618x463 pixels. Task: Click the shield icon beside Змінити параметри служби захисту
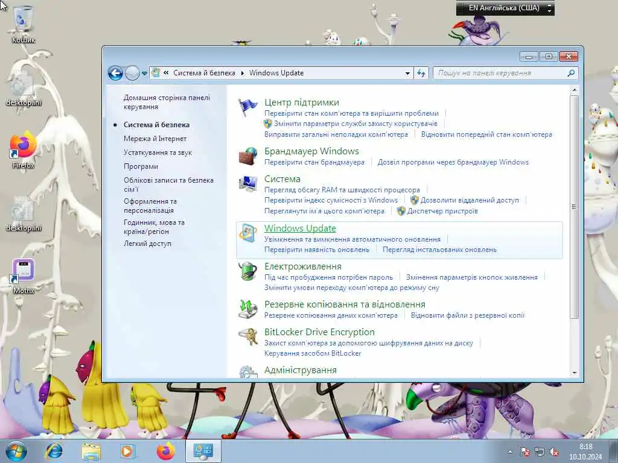[268, 124]
